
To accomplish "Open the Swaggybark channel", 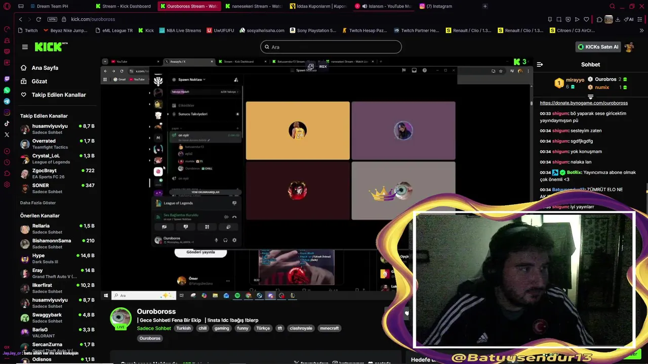I will coord(58,318).
